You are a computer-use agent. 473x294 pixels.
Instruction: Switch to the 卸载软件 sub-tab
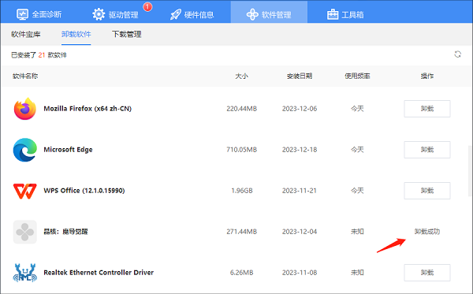[x=76, y=34]
